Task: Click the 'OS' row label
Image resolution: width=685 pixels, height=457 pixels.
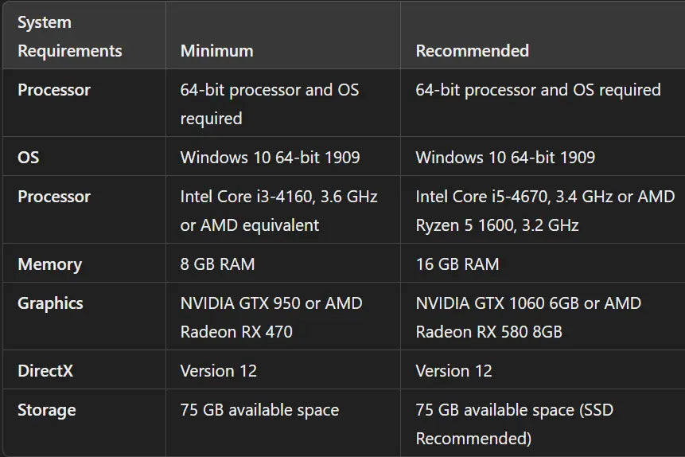Action: 29,158
